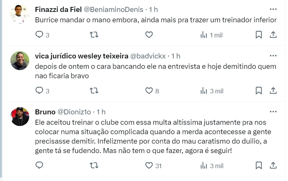Repost Finazzi da Fiel's tweet
Image resolution: width=288 pixels, height=181 pixels.
point(94,35)
